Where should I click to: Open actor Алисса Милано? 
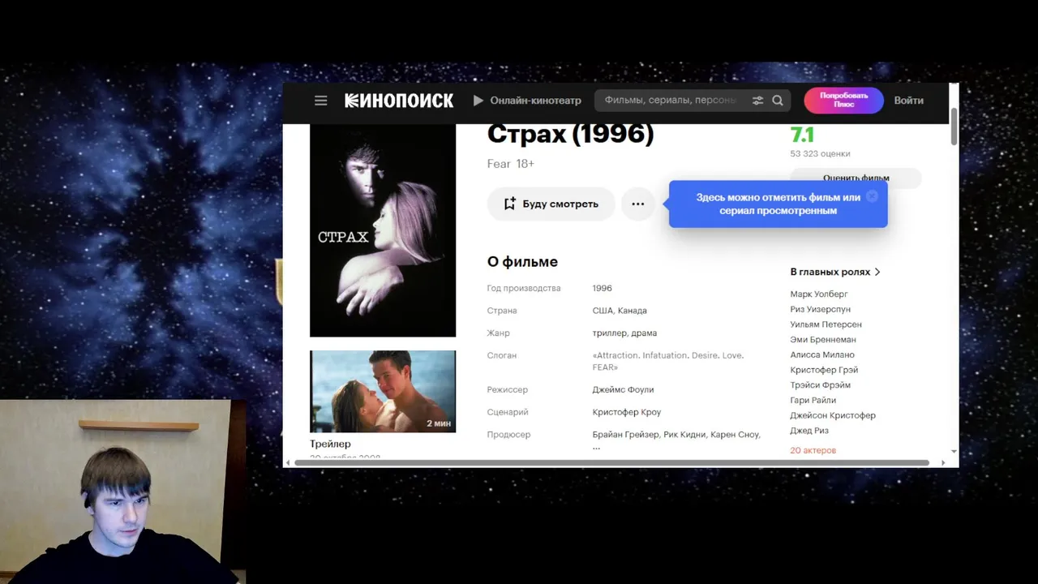[x=822, y=354]
